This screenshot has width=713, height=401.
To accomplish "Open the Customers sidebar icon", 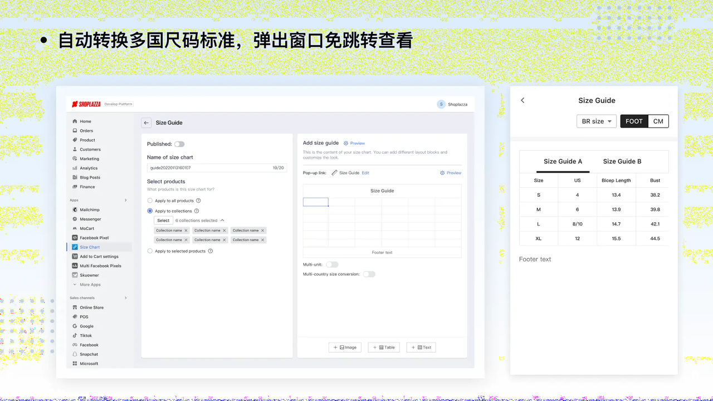I will coord(75,149).
